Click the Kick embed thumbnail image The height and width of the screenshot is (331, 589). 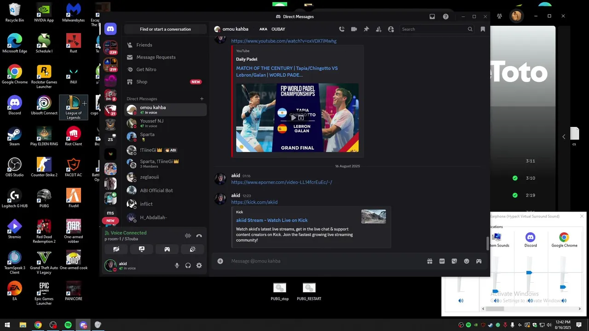pyautogui.click(x=374, y=217)
